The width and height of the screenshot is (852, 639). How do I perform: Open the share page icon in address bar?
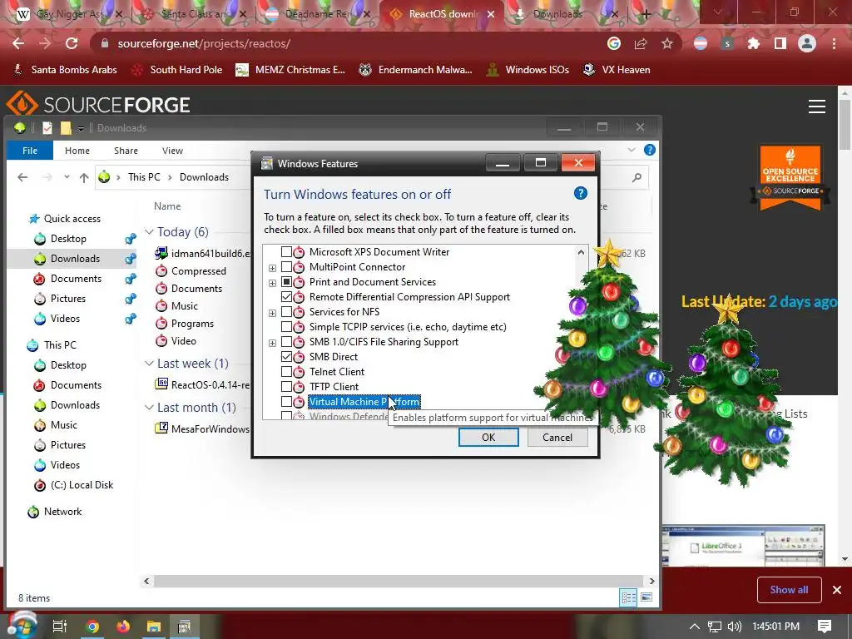pos(641,43)
